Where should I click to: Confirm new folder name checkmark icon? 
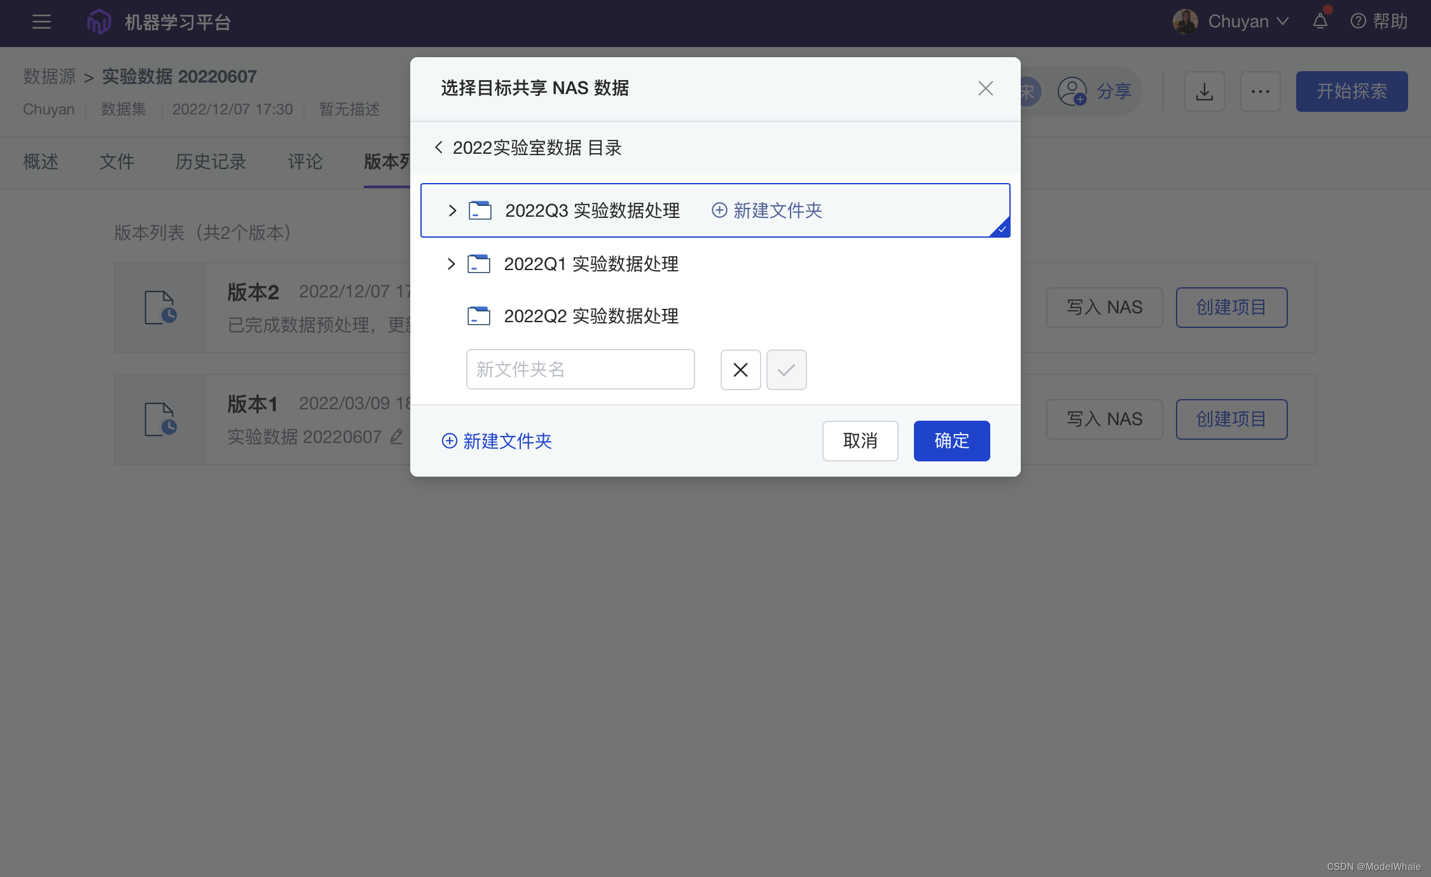(786, 370)
